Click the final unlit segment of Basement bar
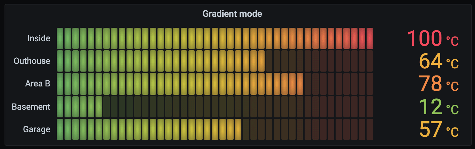This screenshot has height=149, width=475. 370,106
